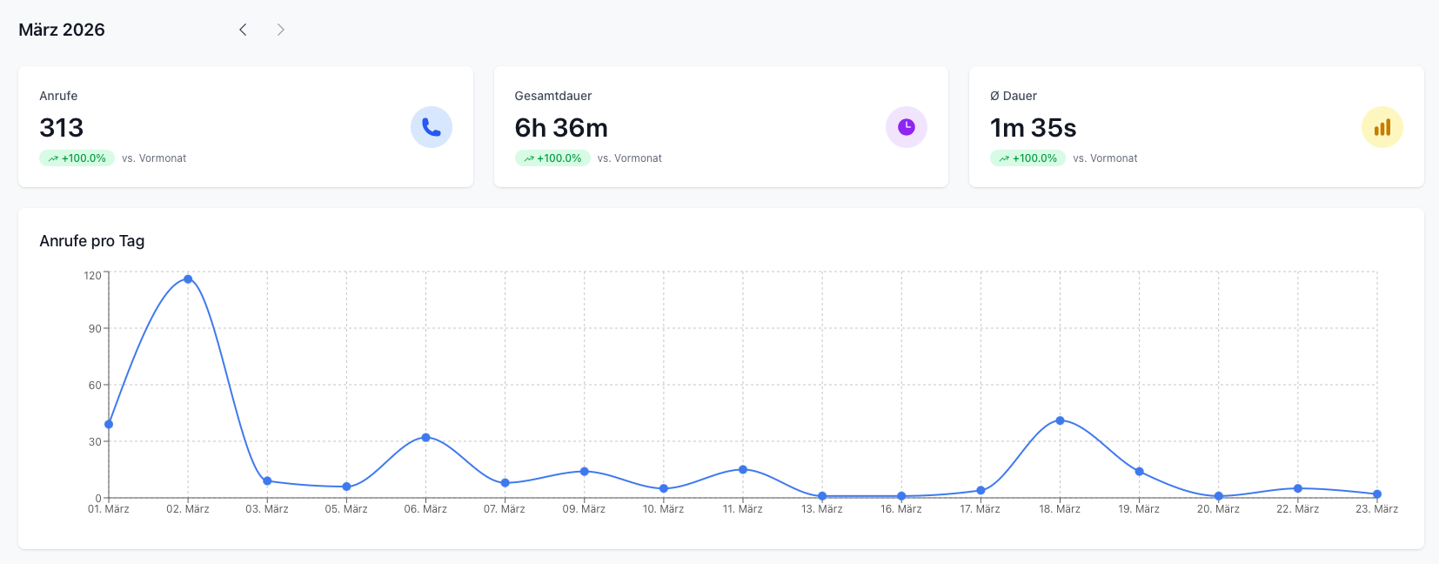1439x564 pixels.
Task: Click the 313 calls total value
Action: (62, 128)
